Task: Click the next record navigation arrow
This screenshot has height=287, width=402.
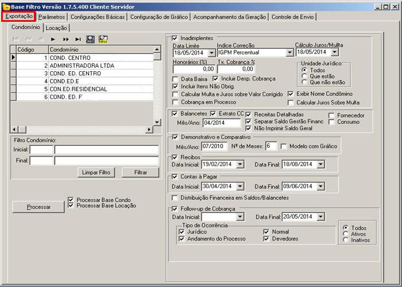Action: coord(53,39)
